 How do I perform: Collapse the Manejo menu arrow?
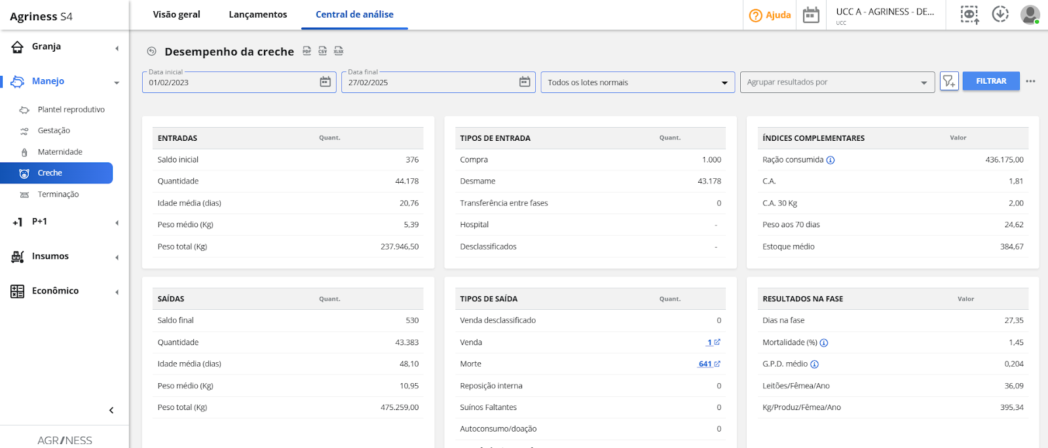pos(117,83)
